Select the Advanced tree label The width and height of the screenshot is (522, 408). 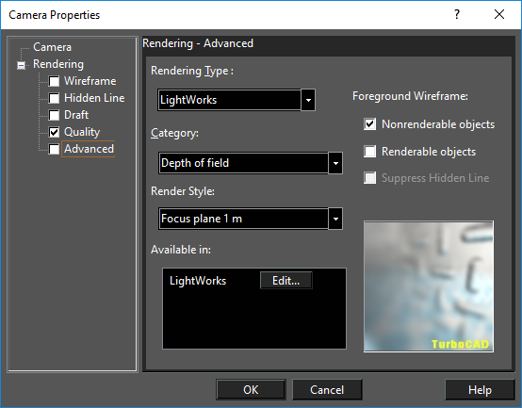click(x=89, y=149)
